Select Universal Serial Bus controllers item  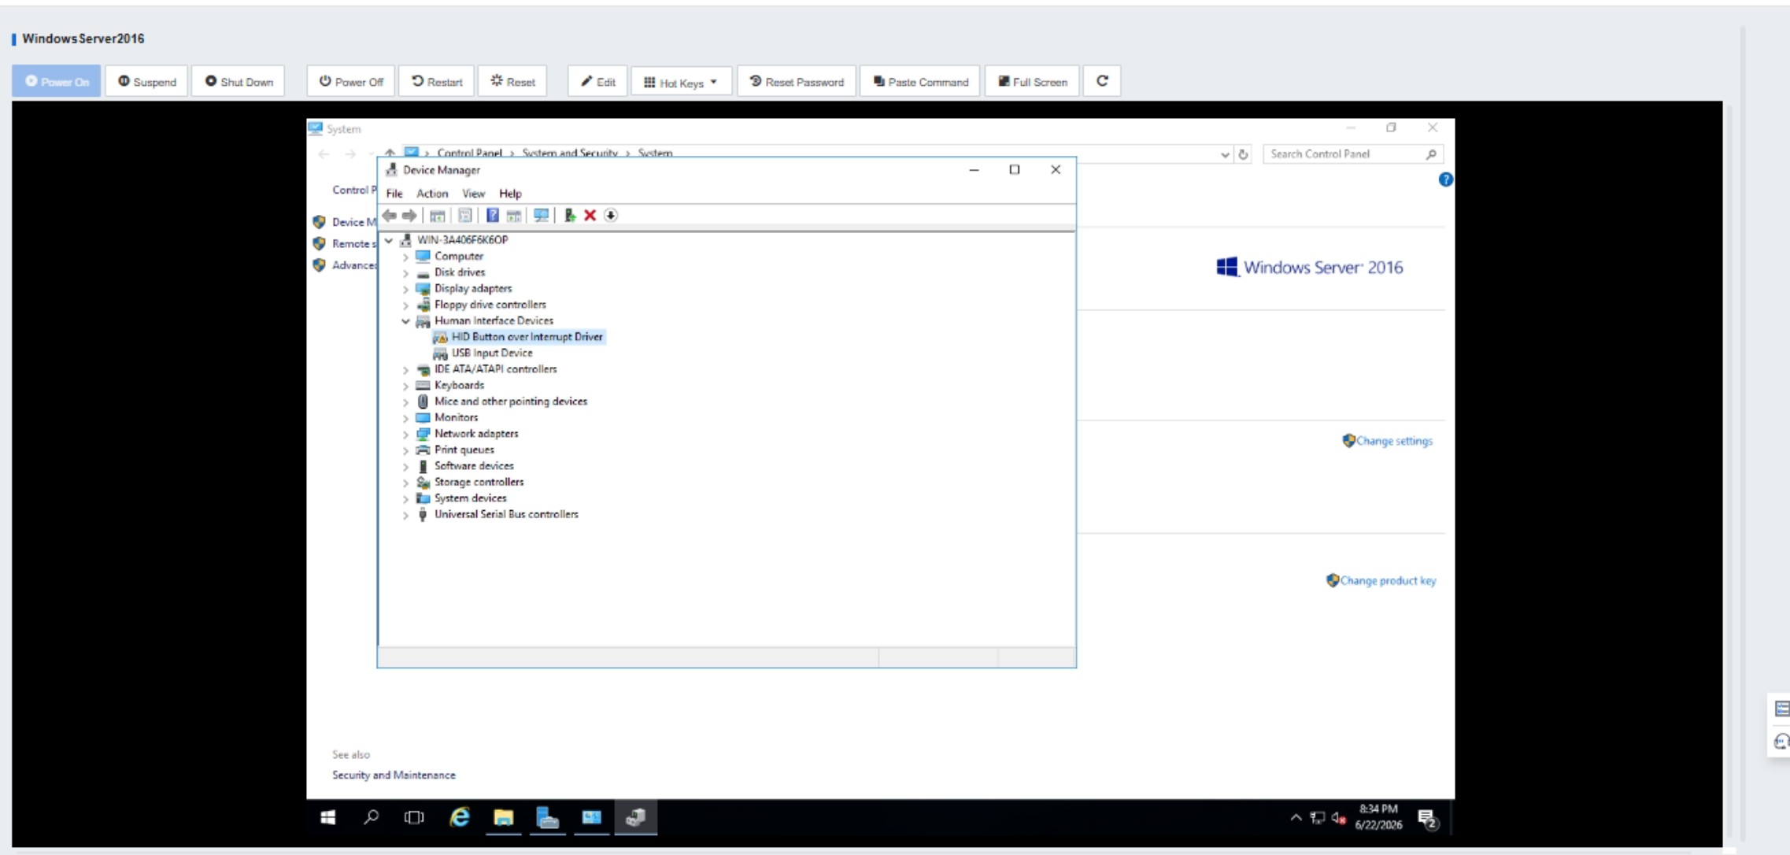tap(506, 515)
